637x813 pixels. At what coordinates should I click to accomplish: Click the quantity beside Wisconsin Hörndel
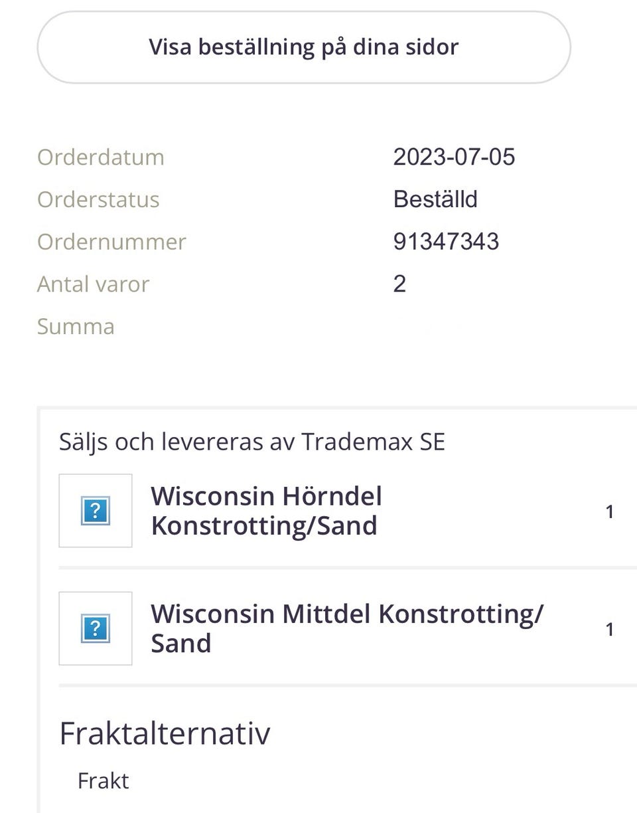click(x=610, y=512)
